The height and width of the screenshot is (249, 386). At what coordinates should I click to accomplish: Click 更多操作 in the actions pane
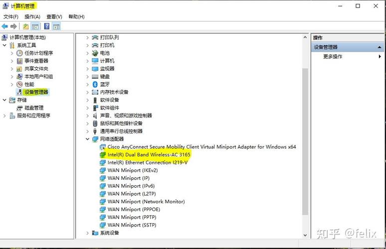pos(333,57)
